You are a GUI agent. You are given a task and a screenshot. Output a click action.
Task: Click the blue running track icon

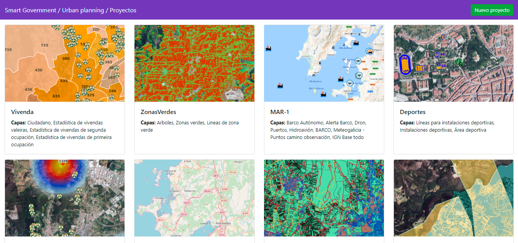point(405,64)
